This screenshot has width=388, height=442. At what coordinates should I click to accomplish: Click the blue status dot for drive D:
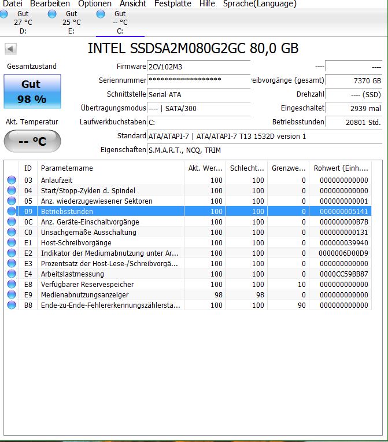[x=3, y=14]
